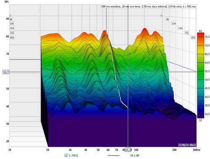Click the 39,1 dB readout value
Image resolution: width=210 pixels, height=159 pixels.
click(x=135, y=155)
